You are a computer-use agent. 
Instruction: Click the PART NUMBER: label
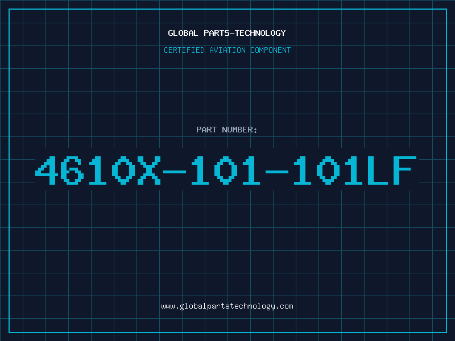click(227, 130)
